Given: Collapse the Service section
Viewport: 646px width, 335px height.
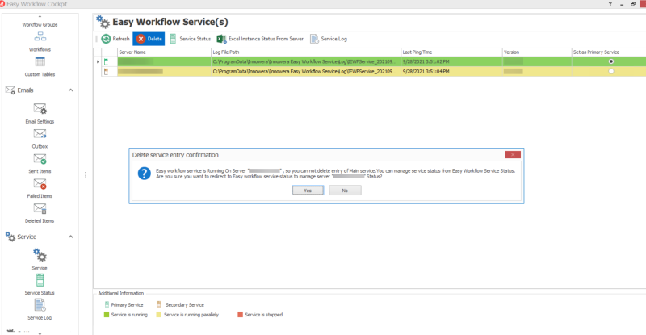Looking at the screenshot, I should pyautogui.click(x=70, y=237).
